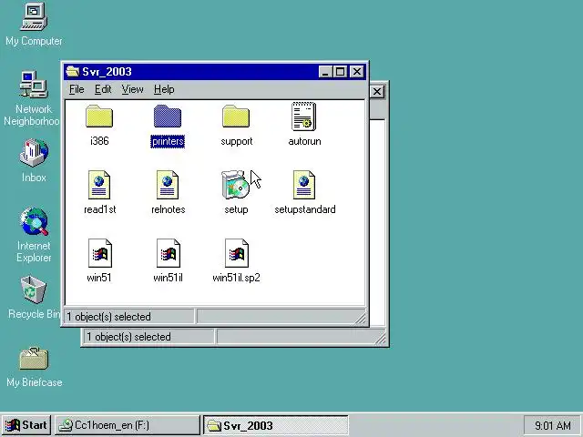
Task: Open the Start menu
Action: click(x=26, y=425)
